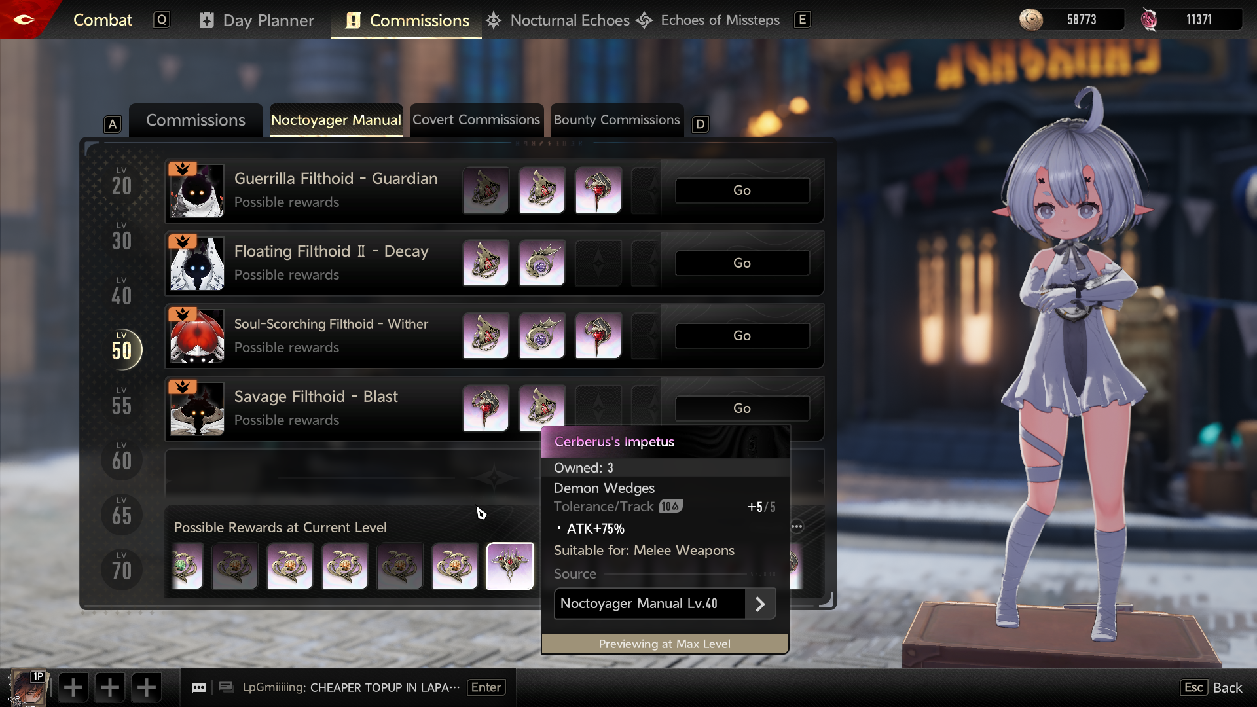Viewport: 1257px width, 707px height.
Task: Open the chat message icon
Action: coord(198,687)
